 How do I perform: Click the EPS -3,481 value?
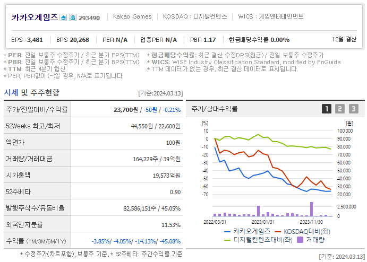pyautogui.click(x=27, y=40)
